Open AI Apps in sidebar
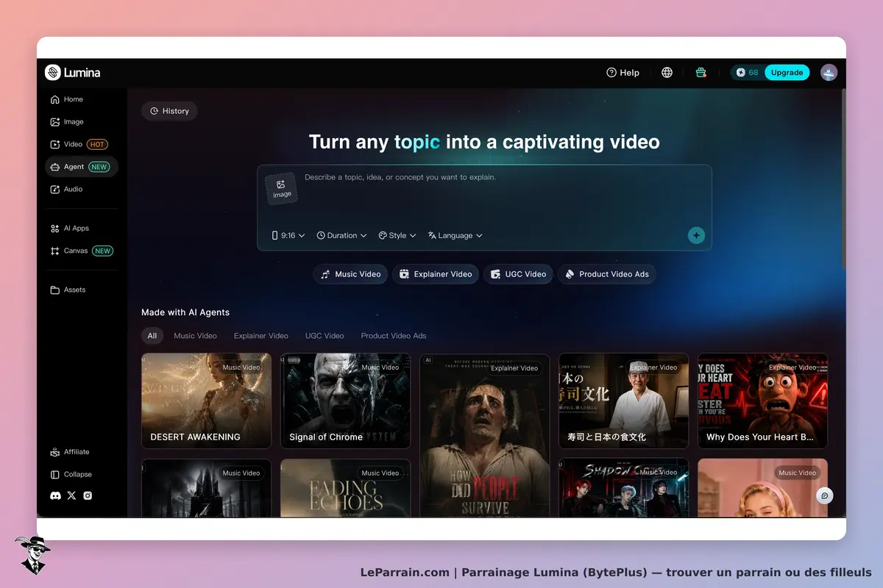The height and width of the screenshot is (588, 883). click(69, 229)
